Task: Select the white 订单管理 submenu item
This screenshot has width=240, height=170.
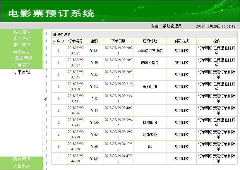Action: 22,72
